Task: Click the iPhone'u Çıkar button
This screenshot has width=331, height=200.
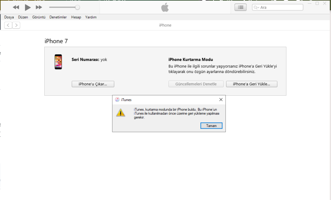Action: click(93, 84)
